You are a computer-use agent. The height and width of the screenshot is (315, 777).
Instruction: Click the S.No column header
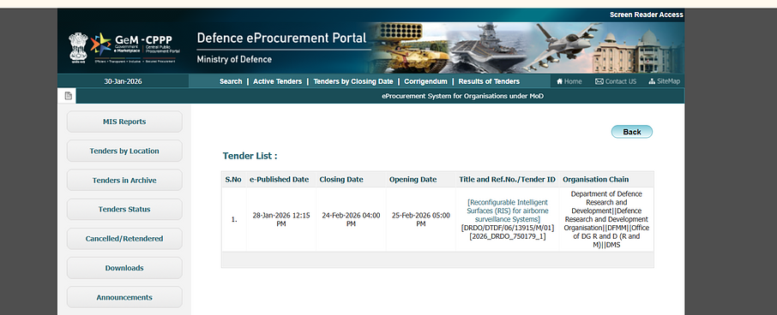click(233, 180)
